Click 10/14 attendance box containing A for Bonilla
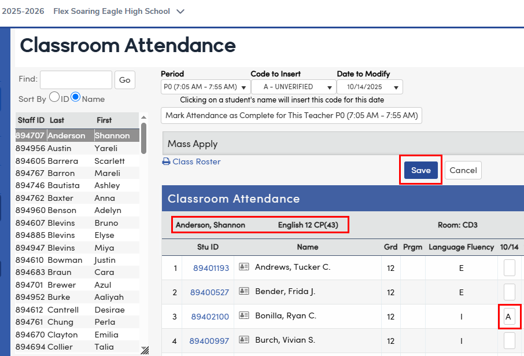This screenshot has height=356, width=524. pos(510,317)
